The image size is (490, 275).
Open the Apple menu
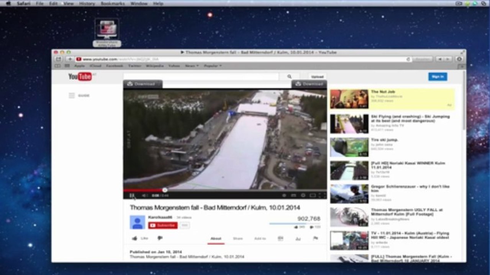coord(8,3)
